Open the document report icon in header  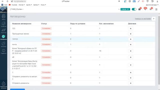(x=156, y=9)
